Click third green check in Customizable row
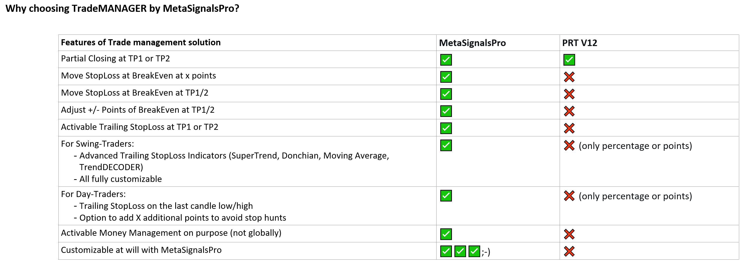Screen dimensions: 748x269 click(474, 251)
